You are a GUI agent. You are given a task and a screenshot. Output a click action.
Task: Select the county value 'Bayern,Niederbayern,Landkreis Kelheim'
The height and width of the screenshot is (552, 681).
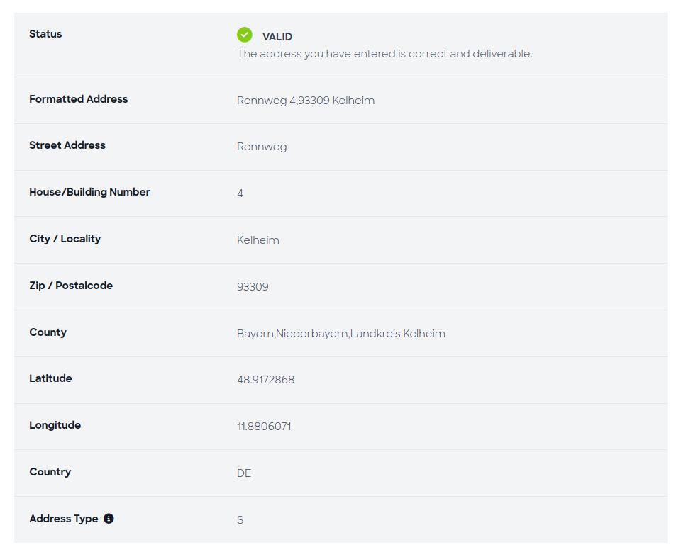341,333
